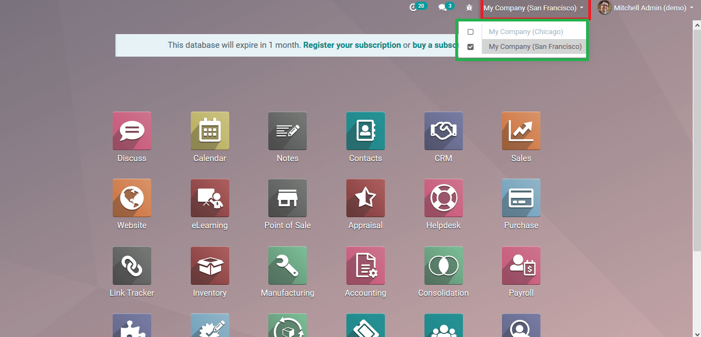Launch the Notes app
This screenshot has width=701, height=337.
pos(288,131)
